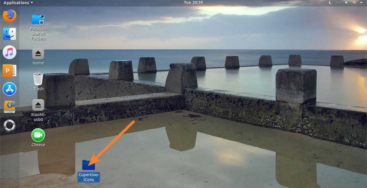Open the Finder-style file manager in dock
The image size is (367, 188).
[x=9, y=34]
